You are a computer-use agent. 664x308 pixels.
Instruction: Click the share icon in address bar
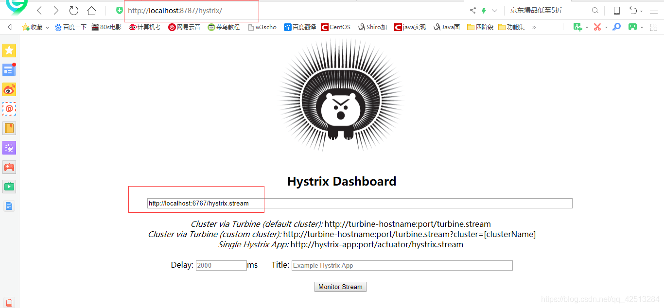[473, 11]
